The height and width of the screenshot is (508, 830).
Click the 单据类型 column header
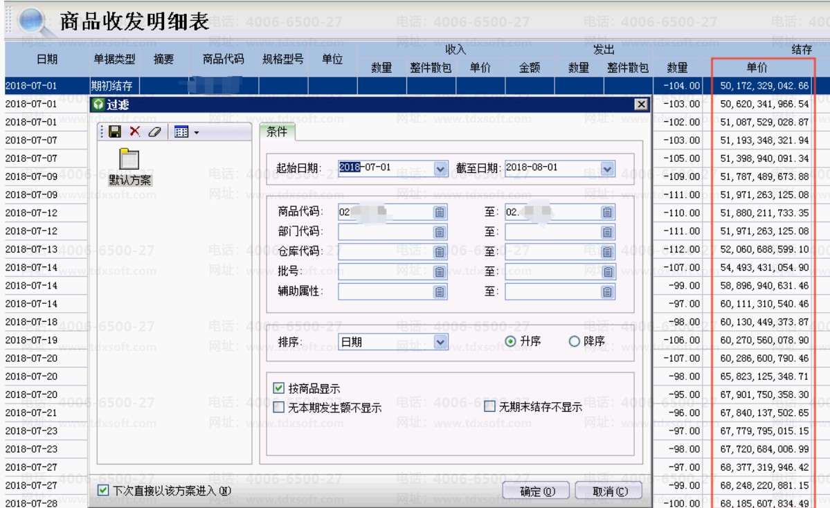114,60
